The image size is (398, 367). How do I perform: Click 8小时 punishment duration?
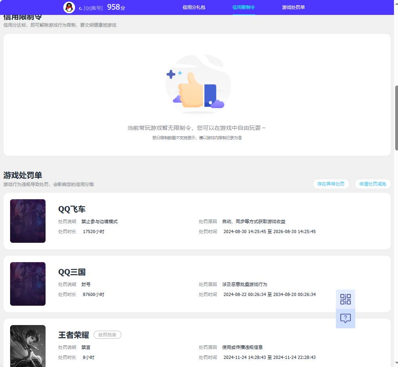pos(89,358)
